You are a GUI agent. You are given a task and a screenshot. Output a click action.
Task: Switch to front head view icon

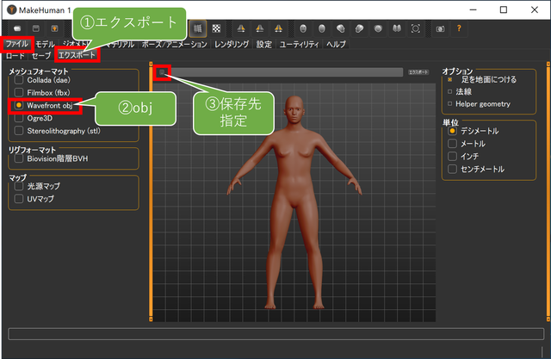pyautogui.click(x=303, y=28)
